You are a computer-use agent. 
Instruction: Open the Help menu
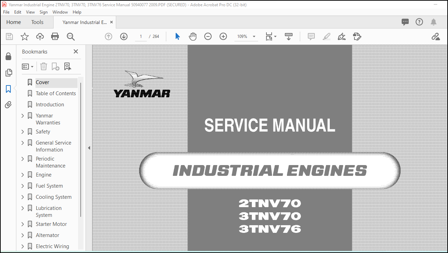pos(77,12)
